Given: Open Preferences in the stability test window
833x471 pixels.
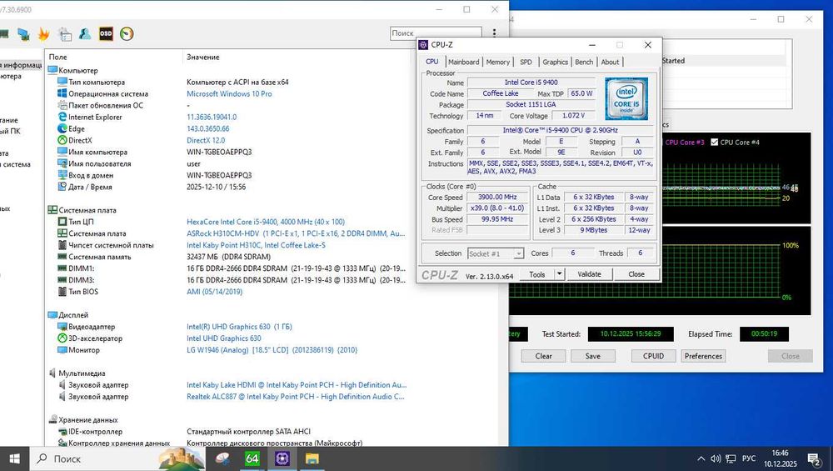Looking at the screenshot, I should [x=703, y=356].
